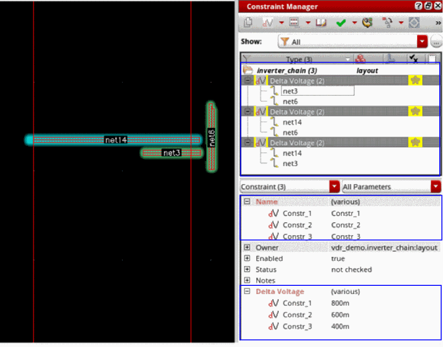Click the open-book editor toolbar icon
443x347 pixels.
click(321, 23)
